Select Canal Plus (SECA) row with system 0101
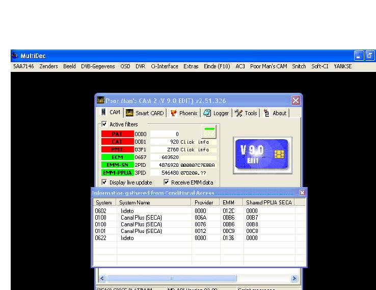The image size is (376, 290). (199, 231)
